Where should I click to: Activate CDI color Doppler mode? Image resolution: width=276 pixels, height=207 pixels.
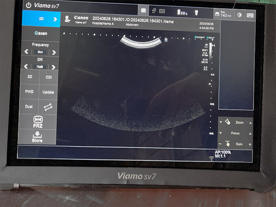point(49,77)
